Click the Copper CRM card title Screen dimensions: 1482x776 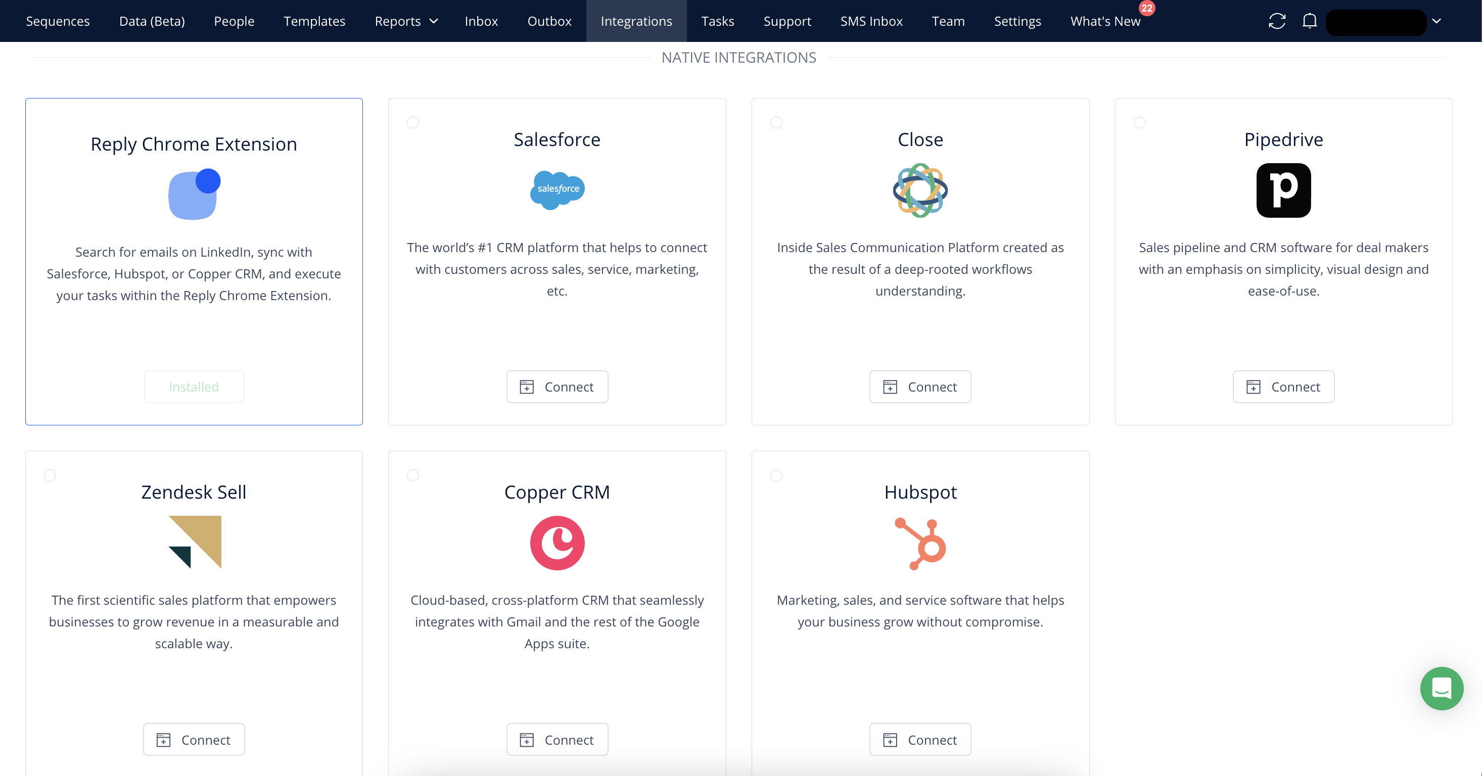click(x=557, y=492)
